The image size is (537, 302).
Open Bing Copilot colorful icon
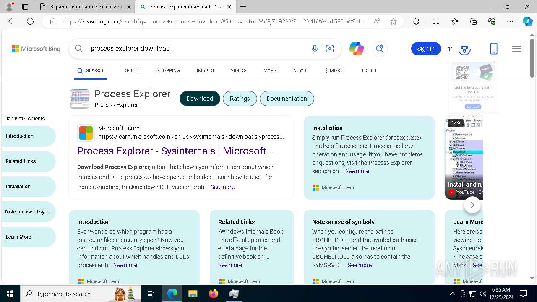[x=357, y=49]
